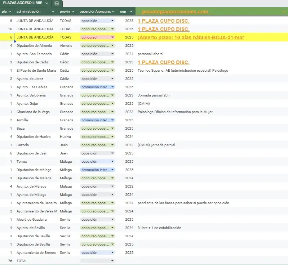The image size is (288, 265).
Task: Click the 1 PLAZA CUPO DISC. link for Diputación de Cádiz
Action: click(163, 62)
